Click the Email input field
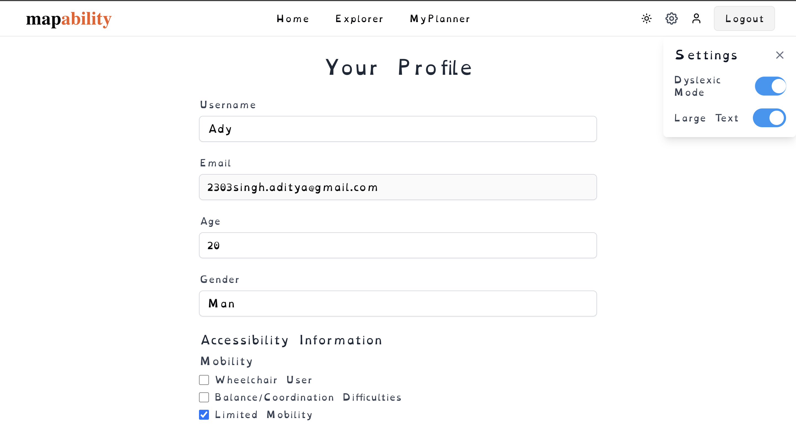 click(398, 187)
